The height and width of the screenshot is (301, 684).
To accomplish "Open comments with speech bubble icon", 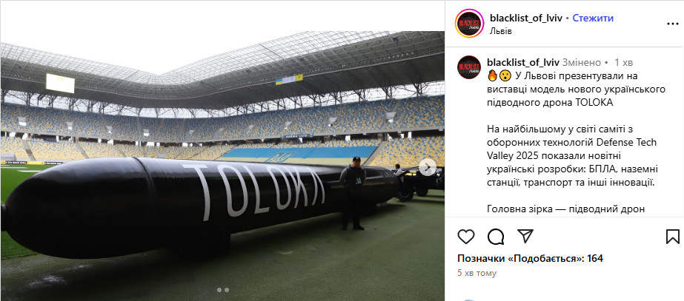I will tap(496, 237).
